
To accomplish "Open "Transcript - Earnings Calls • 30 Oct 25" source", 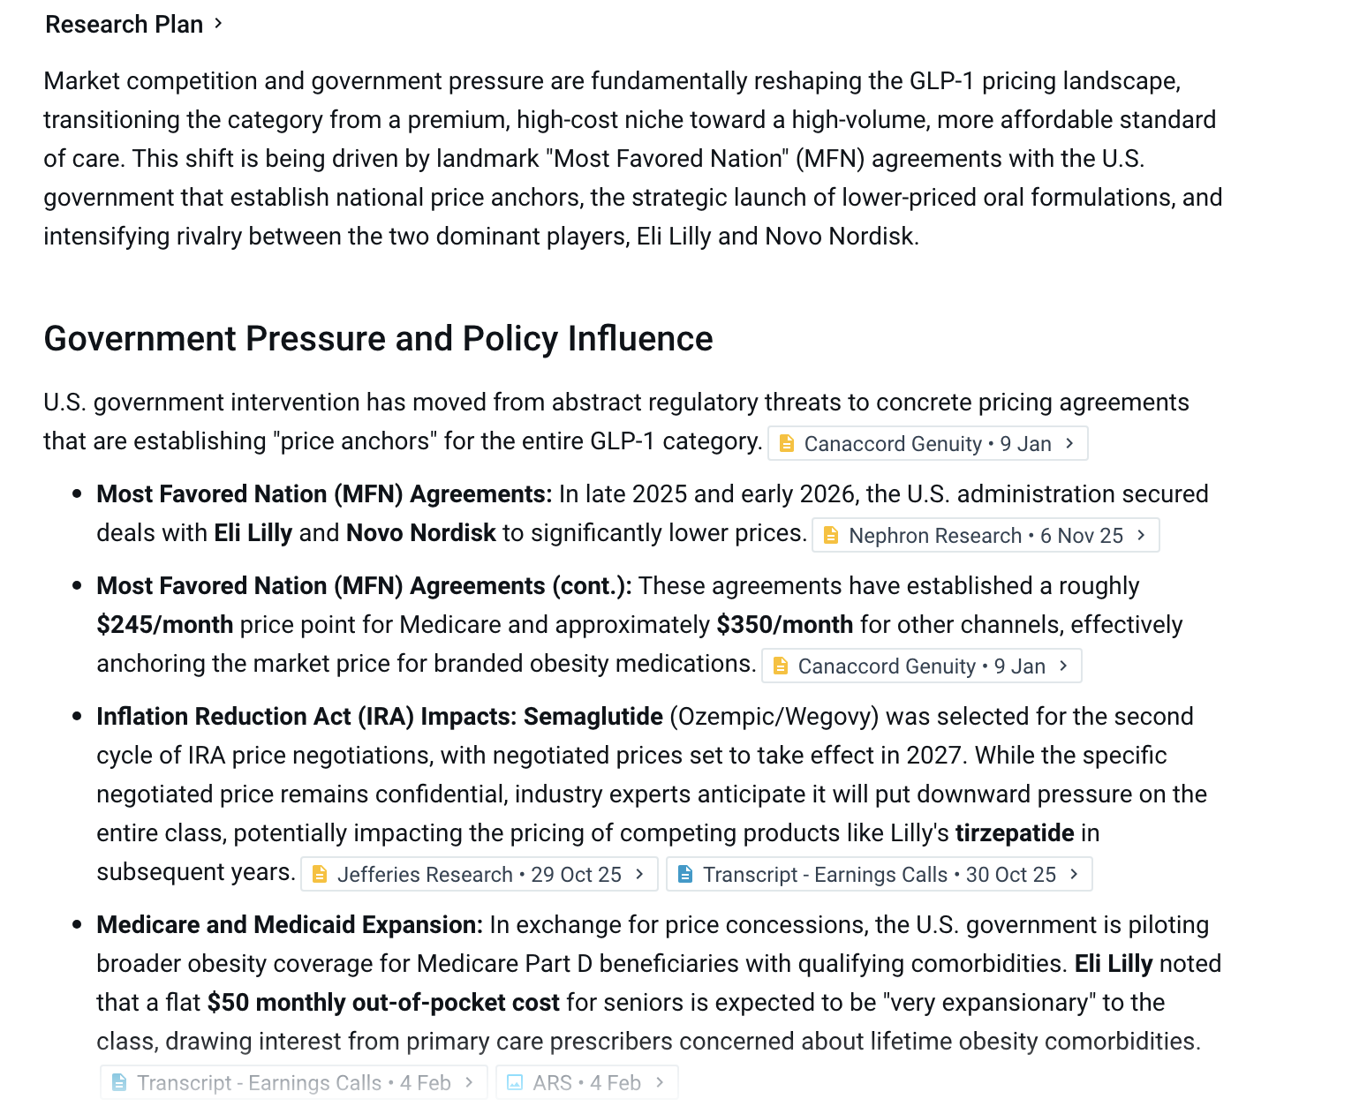I will click(x=879, y=875).
